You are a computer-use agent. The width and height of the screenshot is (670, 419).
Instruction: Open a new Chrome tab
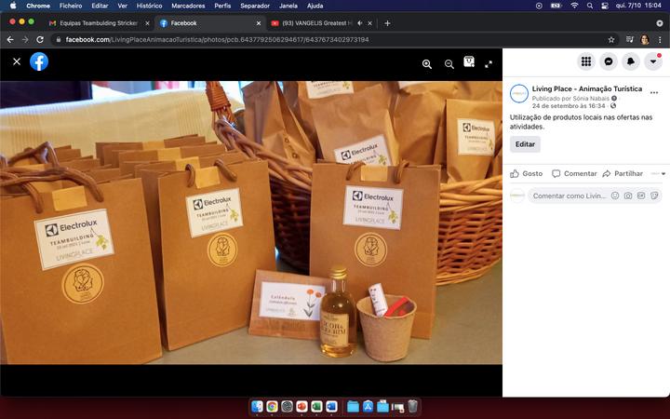click(387, 23)
